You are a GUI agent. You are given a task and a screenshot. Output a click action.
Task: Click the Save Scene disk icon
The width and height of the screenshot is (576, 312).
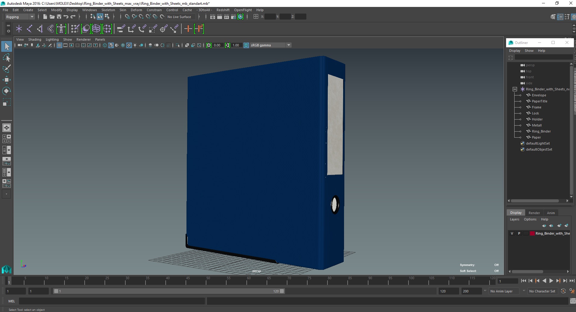pos(59,17)
